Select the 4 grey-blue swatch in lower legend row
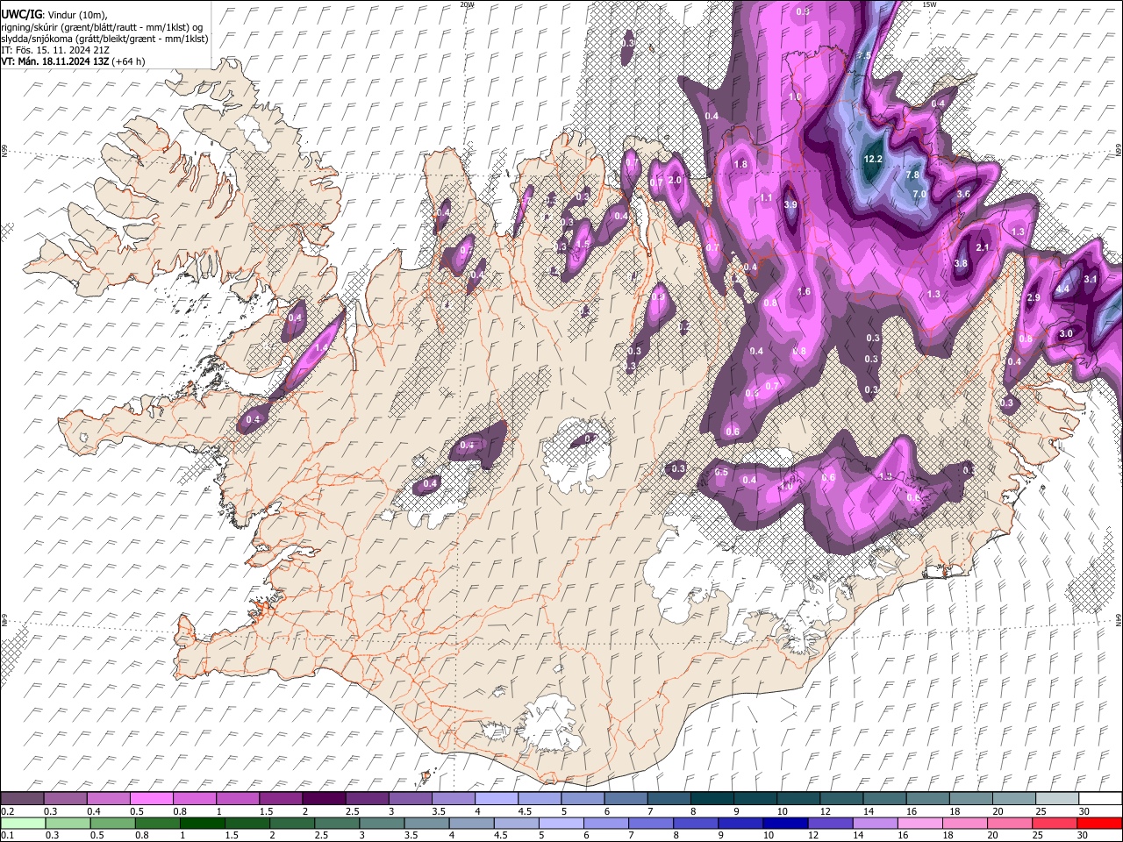1123x842 pixels. pyautogui.click(x=470, y=823)
